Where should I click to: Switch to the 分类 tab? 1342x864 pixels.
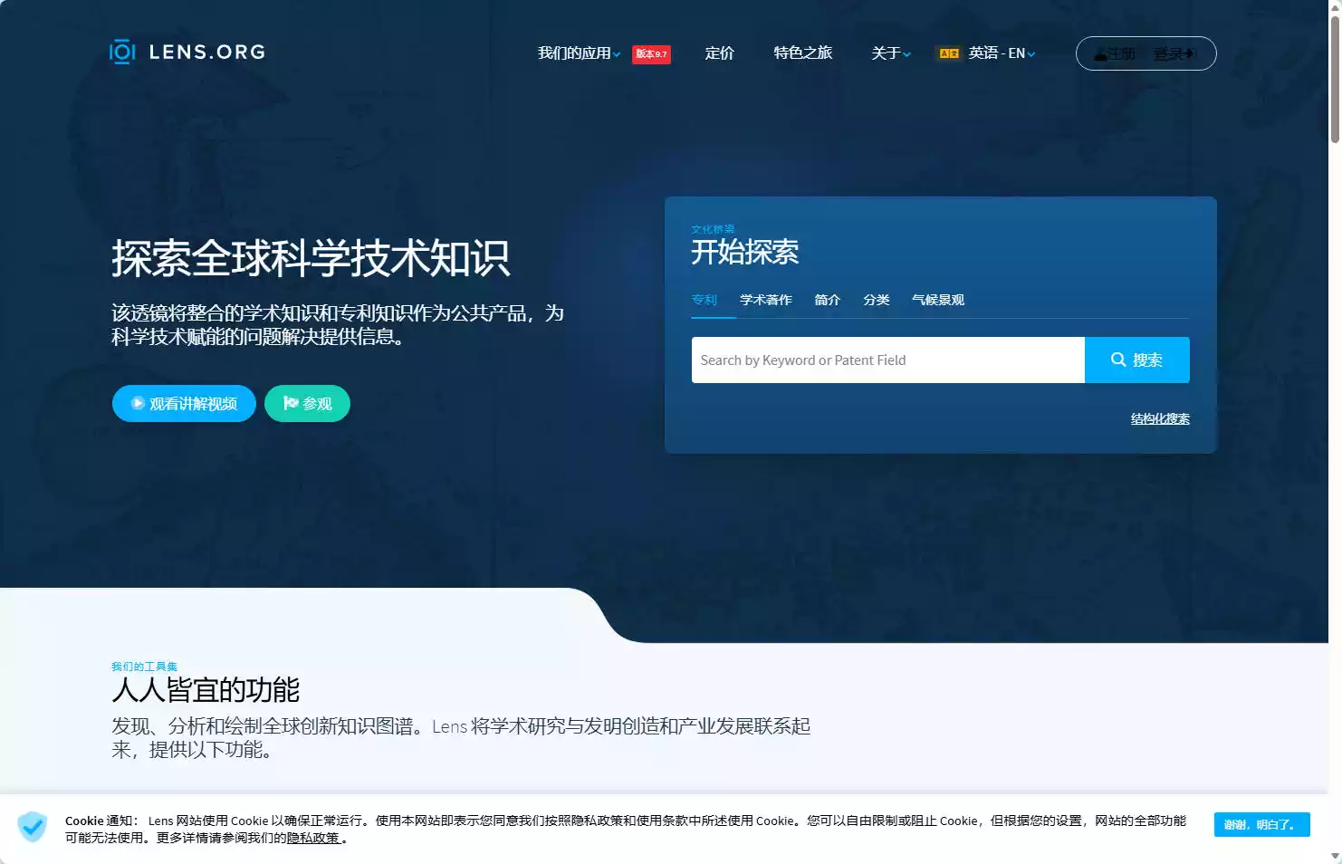[x=877, y=300]
